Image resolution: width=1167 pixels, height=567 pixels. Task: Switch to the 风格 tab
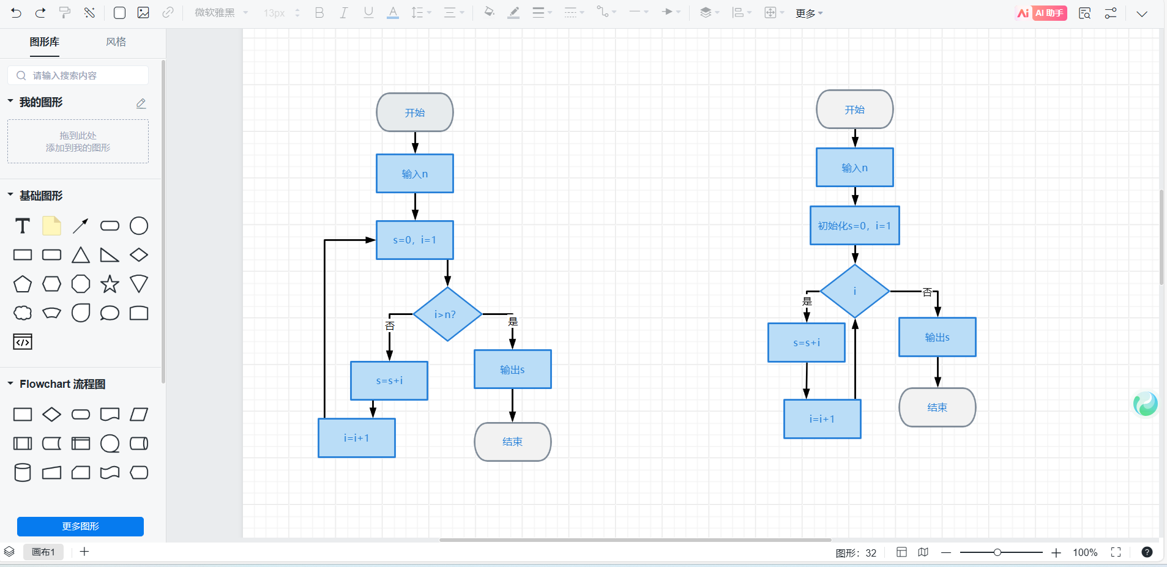(116, 42)
